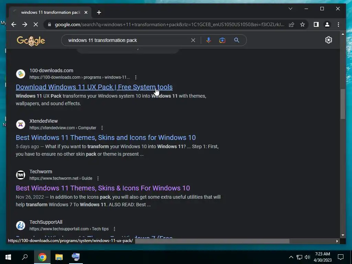Submit search with magnifier icon
Viewport: 352px width, 264px height.
[236, 40]
